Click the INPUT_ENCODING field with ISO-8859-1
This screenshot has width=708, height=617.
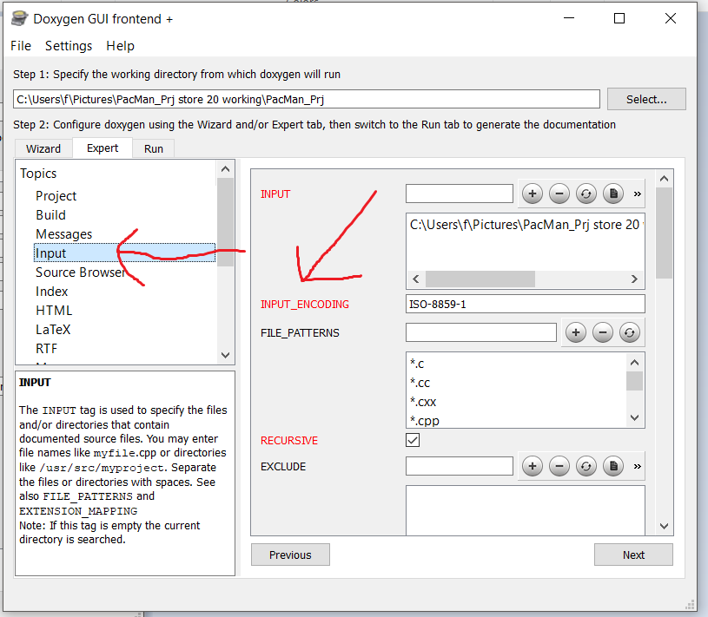point(525,304)
